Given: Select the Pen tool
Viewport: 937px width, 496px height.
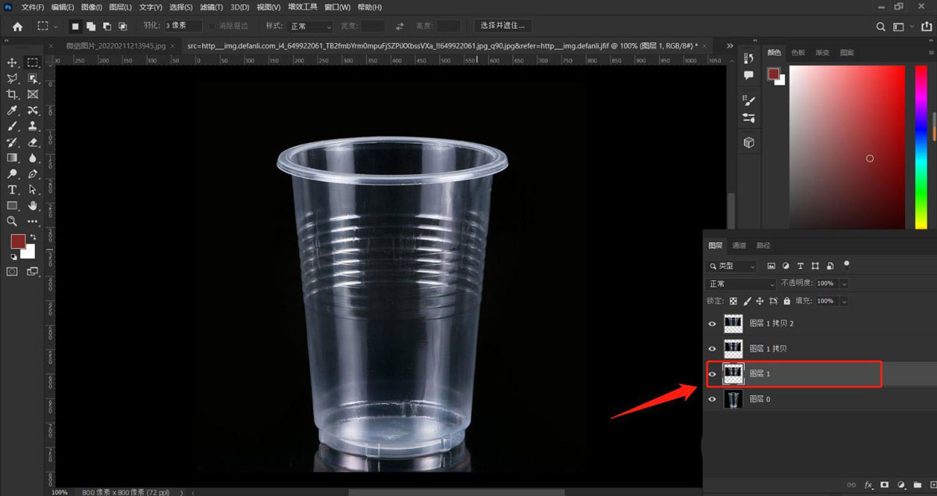Looking at the screenshot, I should 33,173.
